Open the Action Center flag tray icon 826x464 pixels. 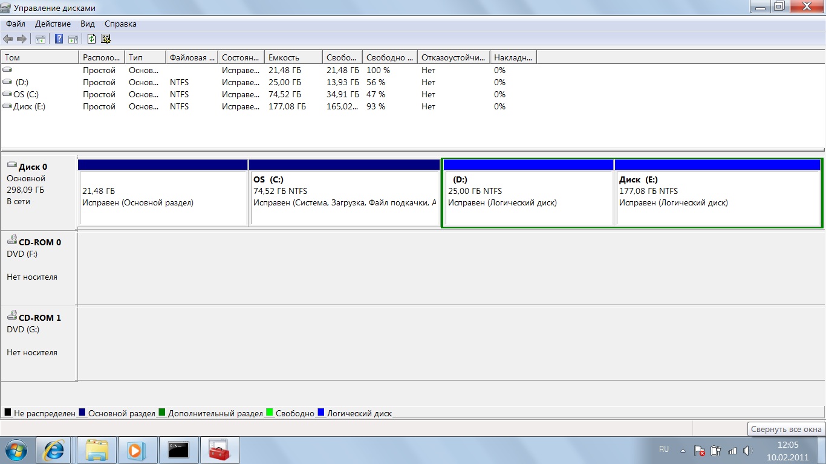coord(700,450)
